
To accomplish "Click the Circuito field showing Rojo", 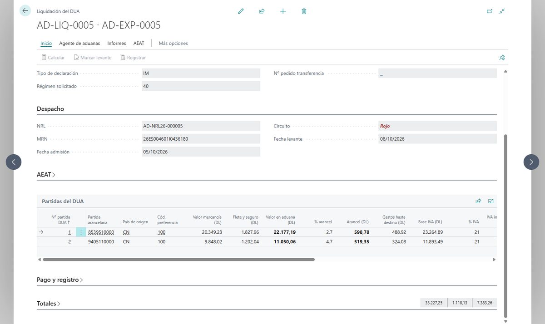I will (x=437, y=126).
